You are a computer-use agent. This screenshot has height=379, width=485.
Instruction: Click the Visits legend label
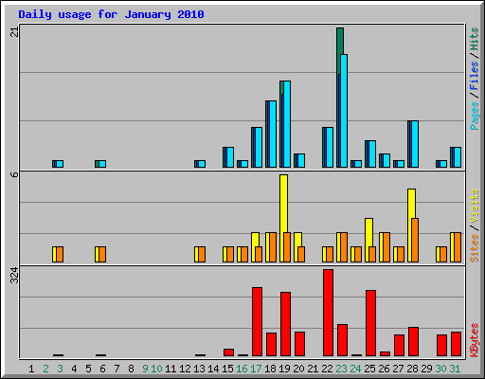point(474,206)
